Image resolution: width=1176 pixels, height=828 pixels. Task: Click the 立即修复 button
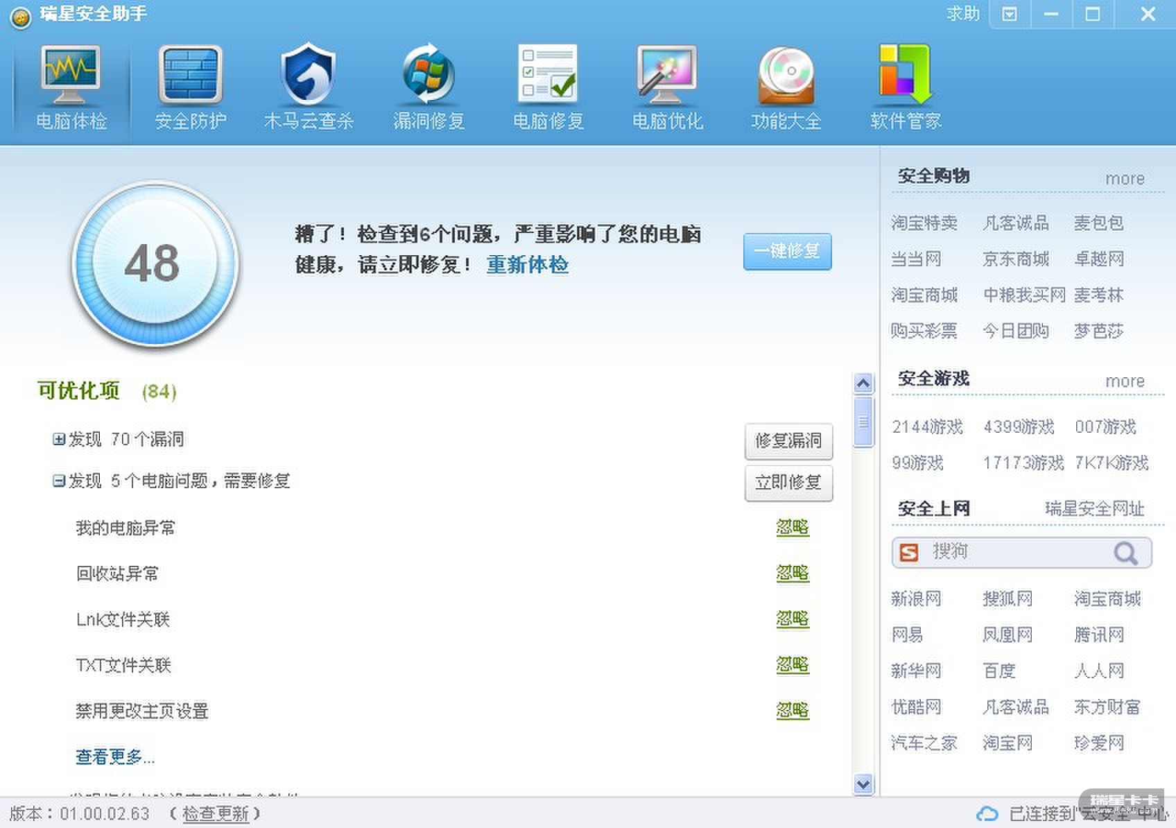[788, 483]
